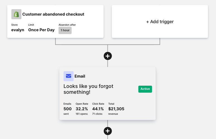Select the Once Per Day limit value

tap(41, 30)
